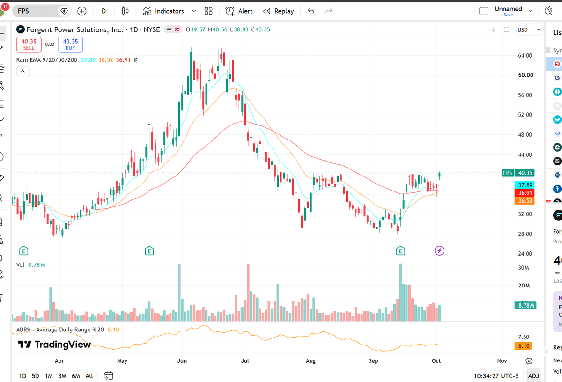Collapse the indicator legend with chevron
Viewport: 562px width, 382px height.
[x=22, y=71]
